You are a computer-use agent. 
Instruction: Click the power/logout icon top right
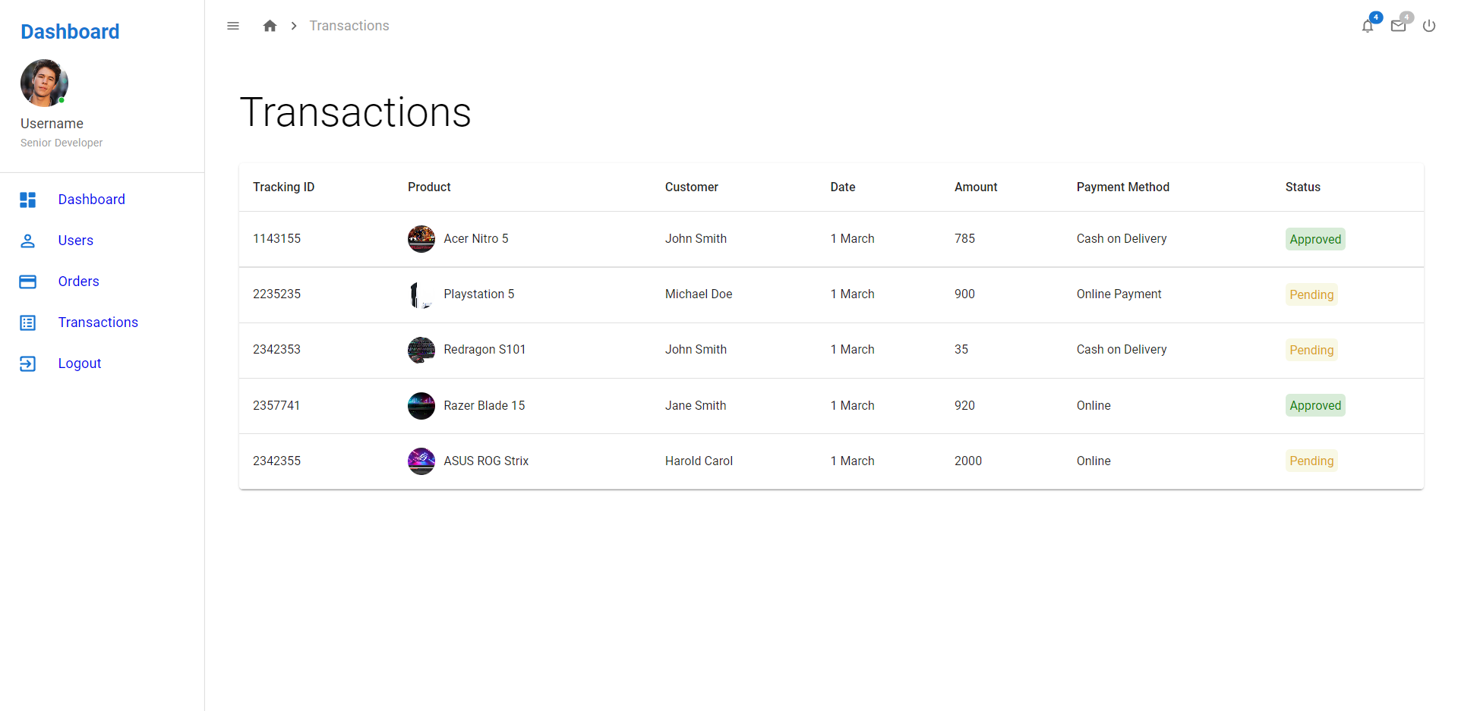click(1429, 26)
